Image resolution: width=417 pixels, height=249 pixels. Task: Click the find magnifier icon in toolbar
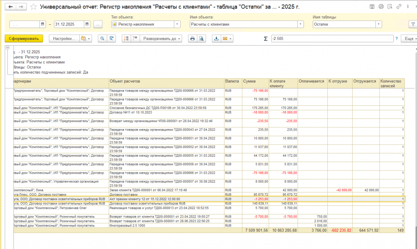[101, 38]
